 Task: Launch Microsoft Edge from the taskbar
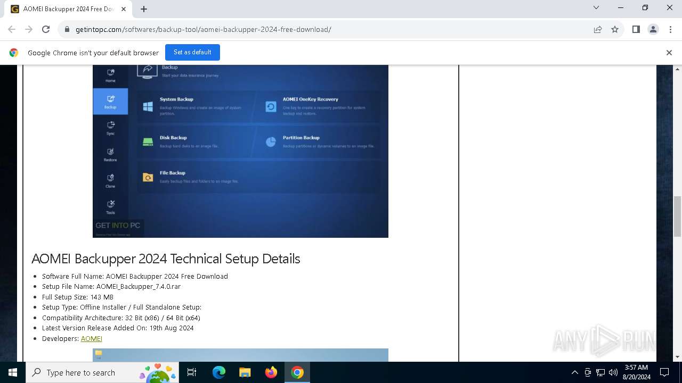[219, 372]
